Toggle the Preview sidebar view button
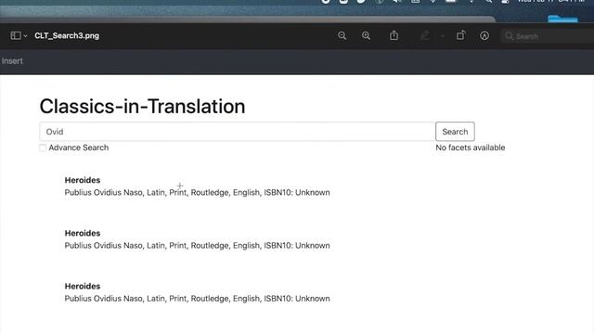594x334 pixels. (x=16, y=35)
